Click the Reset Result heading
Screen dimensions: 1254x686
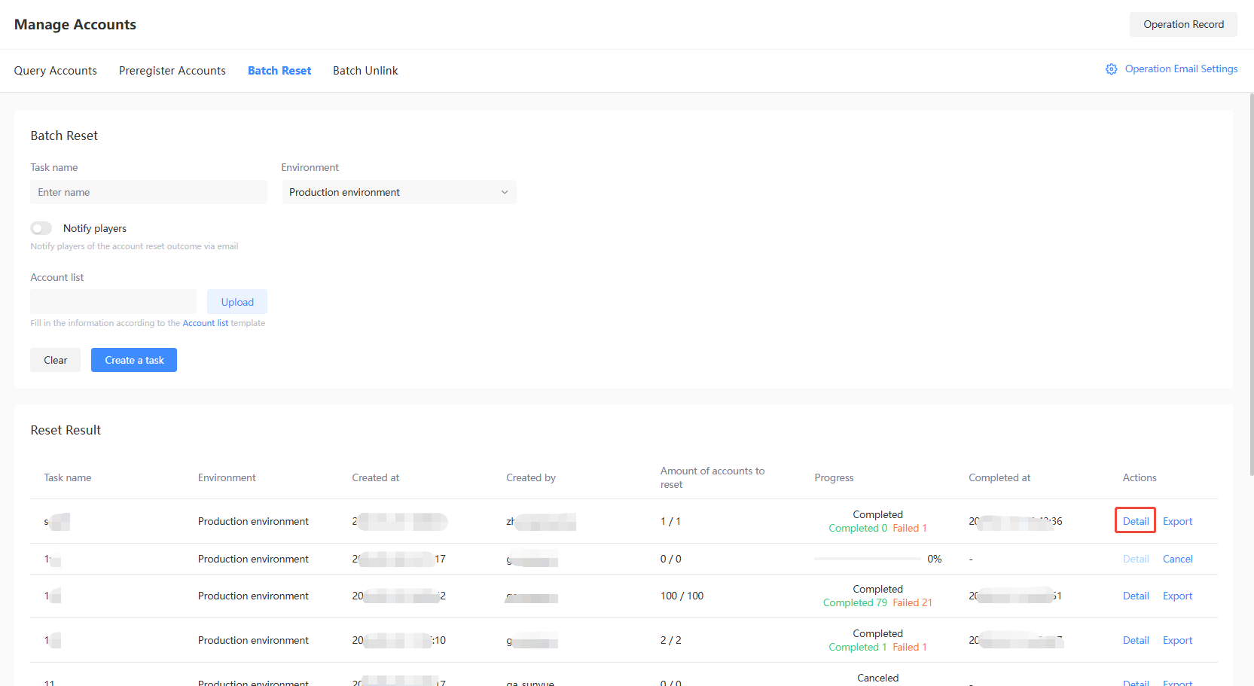pyautogui.click(x=66, y=430)
